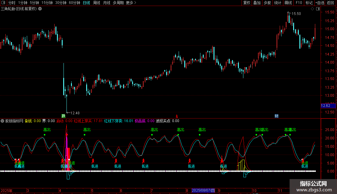Open 多周期 multi-period view
The width and height of the screenshot is (337, 194).
click(118, 3)
